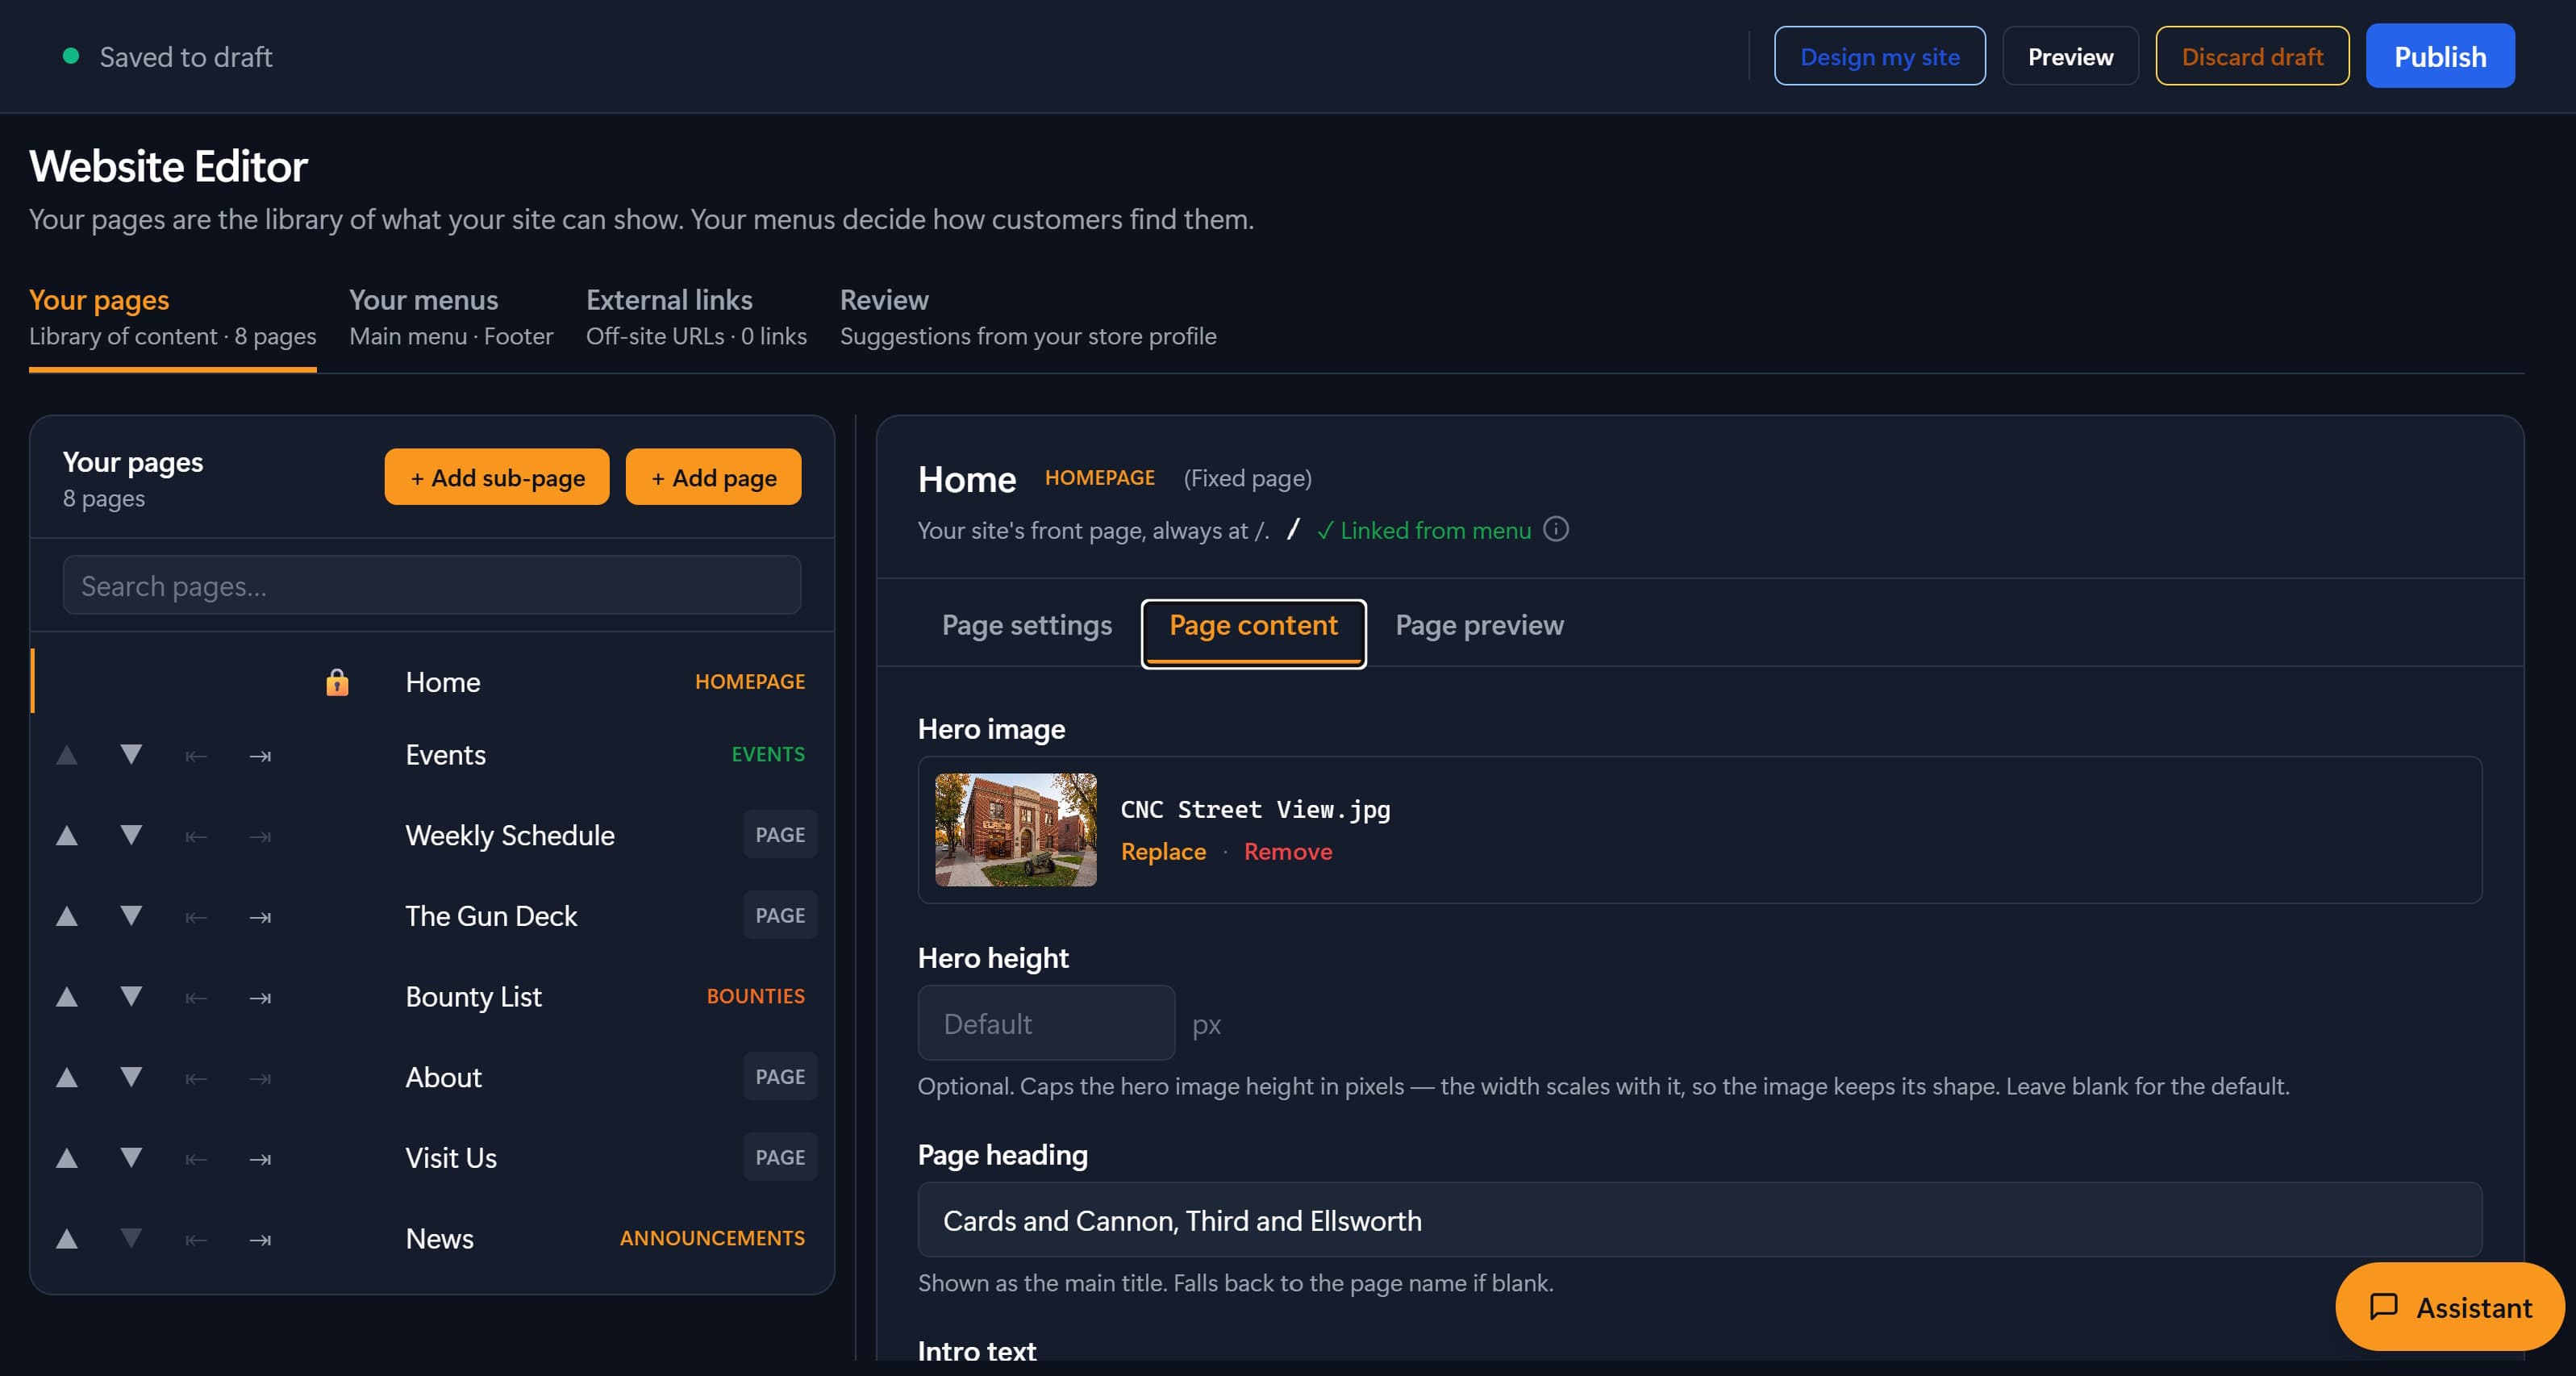Edit the Page heading text field

pos(1700,1220)
